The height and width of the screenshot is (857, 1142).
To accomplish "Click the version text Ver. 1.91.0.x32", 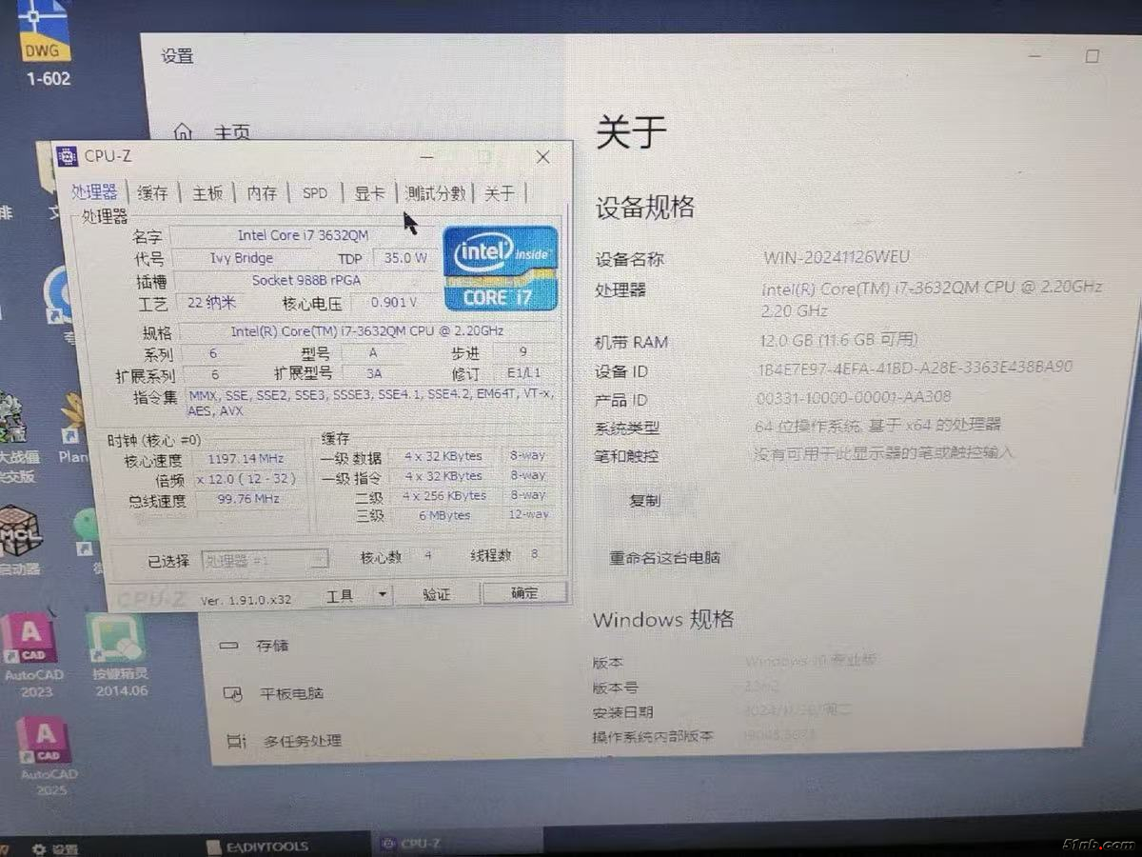I will click(x=246, y=600).
